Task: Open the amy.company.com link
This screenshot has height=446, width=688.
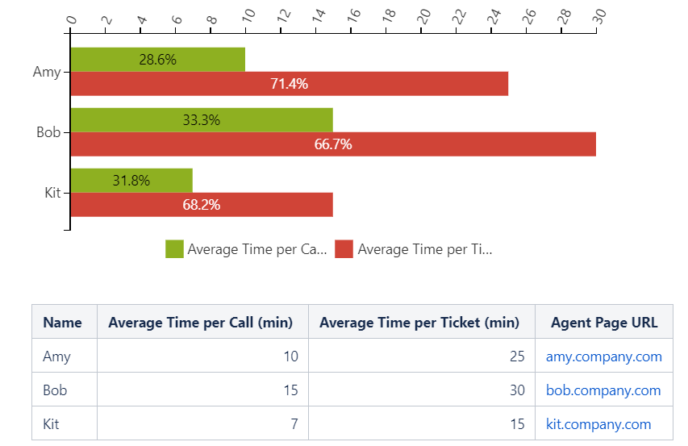Action: click(x=603, y=356)
